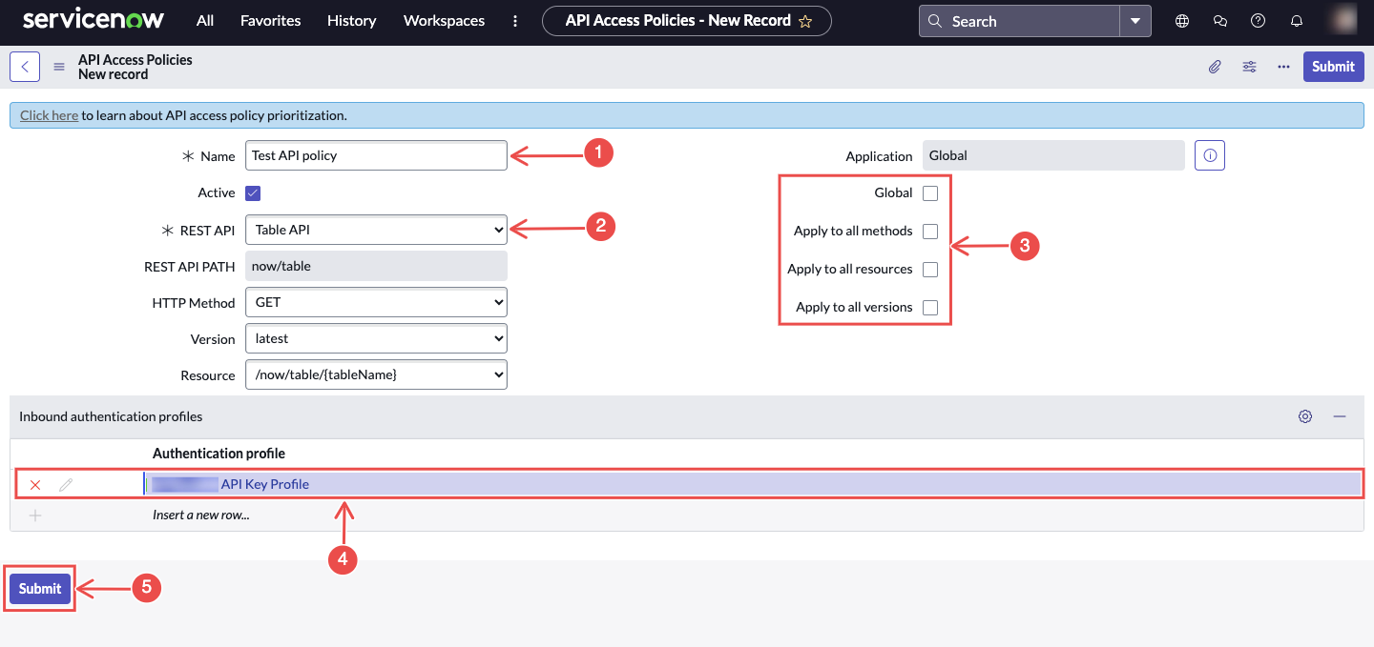This screenshot has width=1374, height=647.
Task: Edit the authentication profile row with the pencil icon
Action: tap(65, 484)
